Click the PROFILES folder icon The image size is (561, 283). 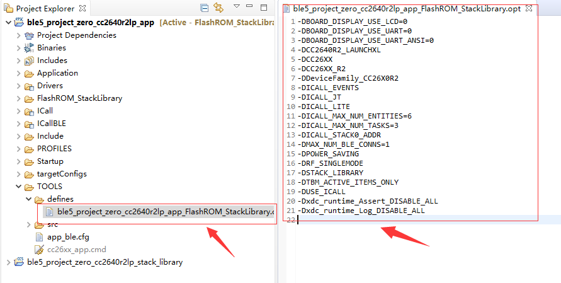coord(29,149)
